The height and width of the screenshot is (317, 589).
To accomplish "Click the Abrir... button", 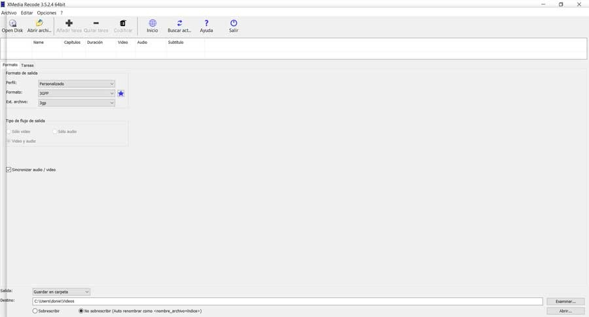I will point(565,311).
